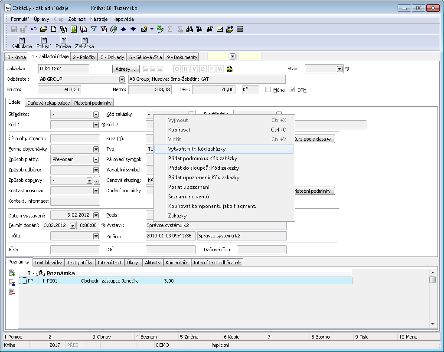Click the envelope mail icon in toolbar
444x352 pixels.
[220, 29]
